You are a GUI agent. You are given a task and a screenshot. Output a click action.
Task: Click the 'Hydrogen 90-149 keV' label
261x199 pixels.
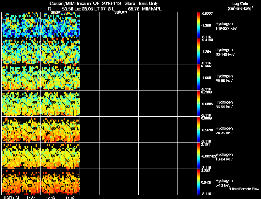pos(225,52)
